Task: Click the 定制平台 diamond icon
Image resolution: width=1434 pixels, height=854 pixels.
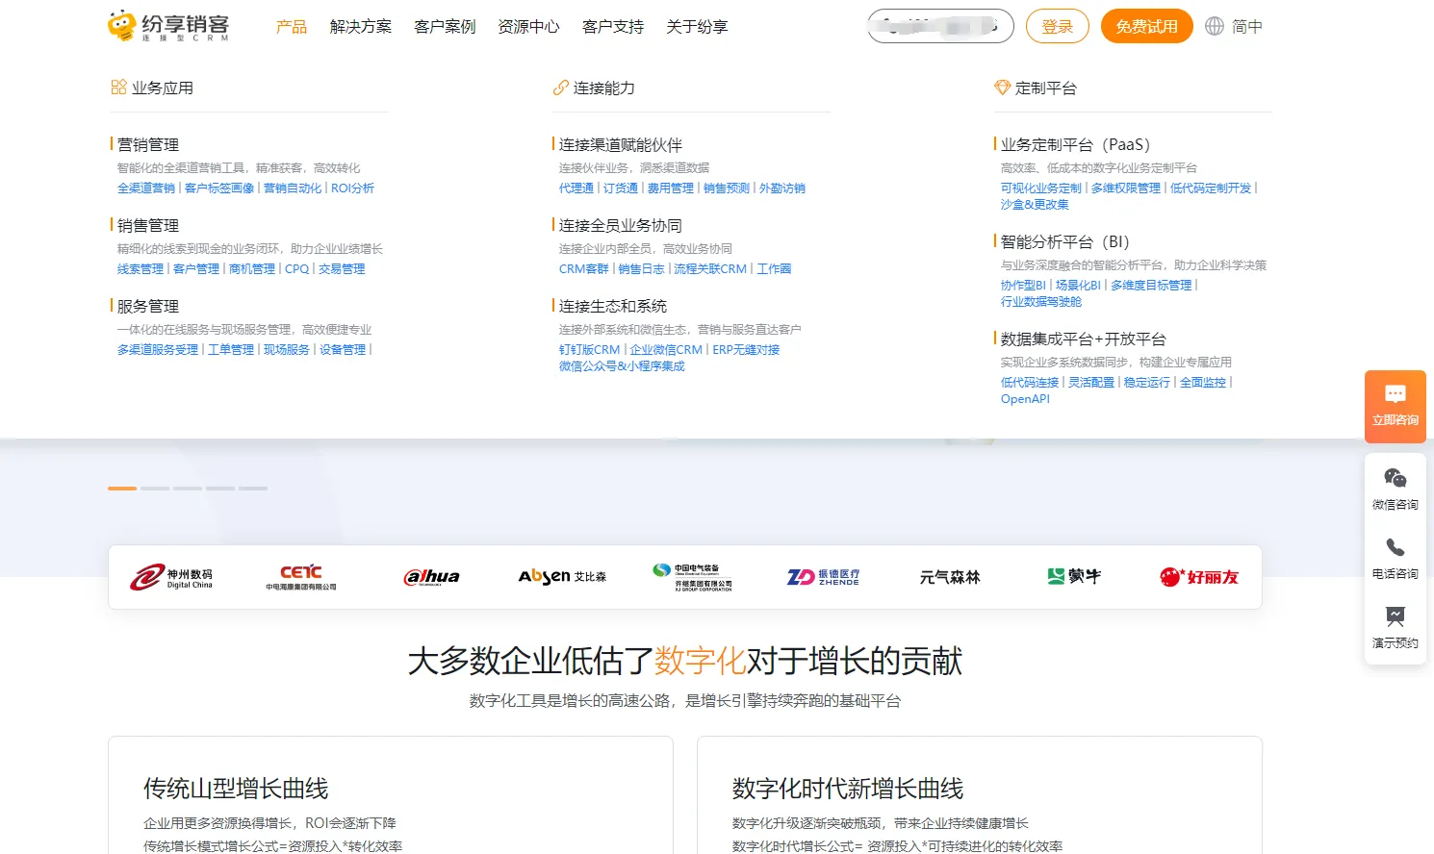Action: tap(1002, 88)
